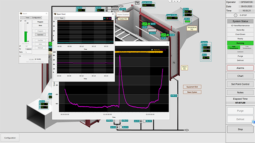Open the Steam System view
This screenshot has height=143, width=255.
coord(192,92)
